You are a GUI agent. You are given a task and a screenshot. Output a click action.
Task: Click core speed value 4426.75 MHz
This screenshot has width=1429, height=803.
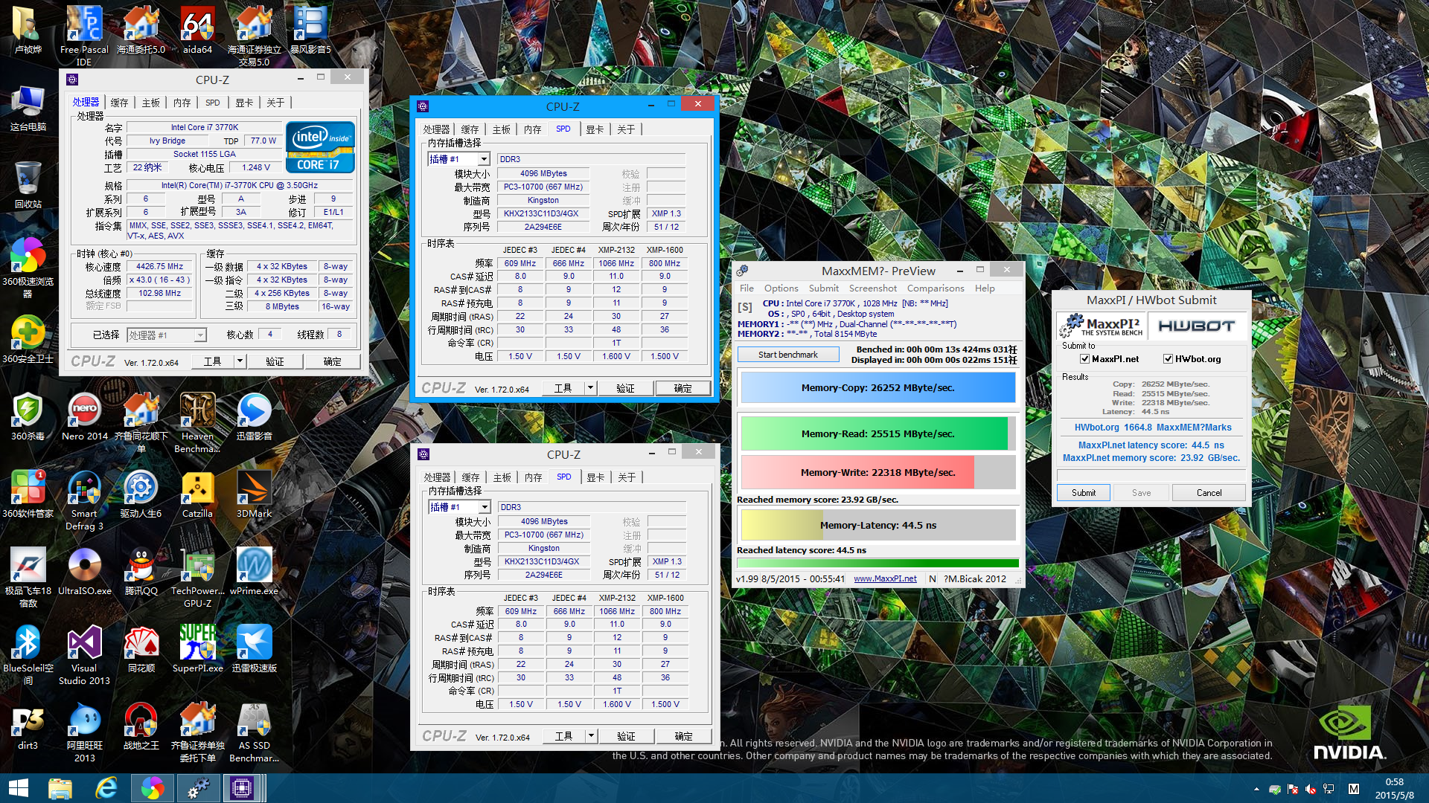[x=160, y=266]
